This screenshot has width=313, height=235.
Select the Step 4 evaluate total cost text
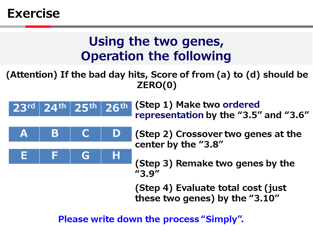[211, 193]
